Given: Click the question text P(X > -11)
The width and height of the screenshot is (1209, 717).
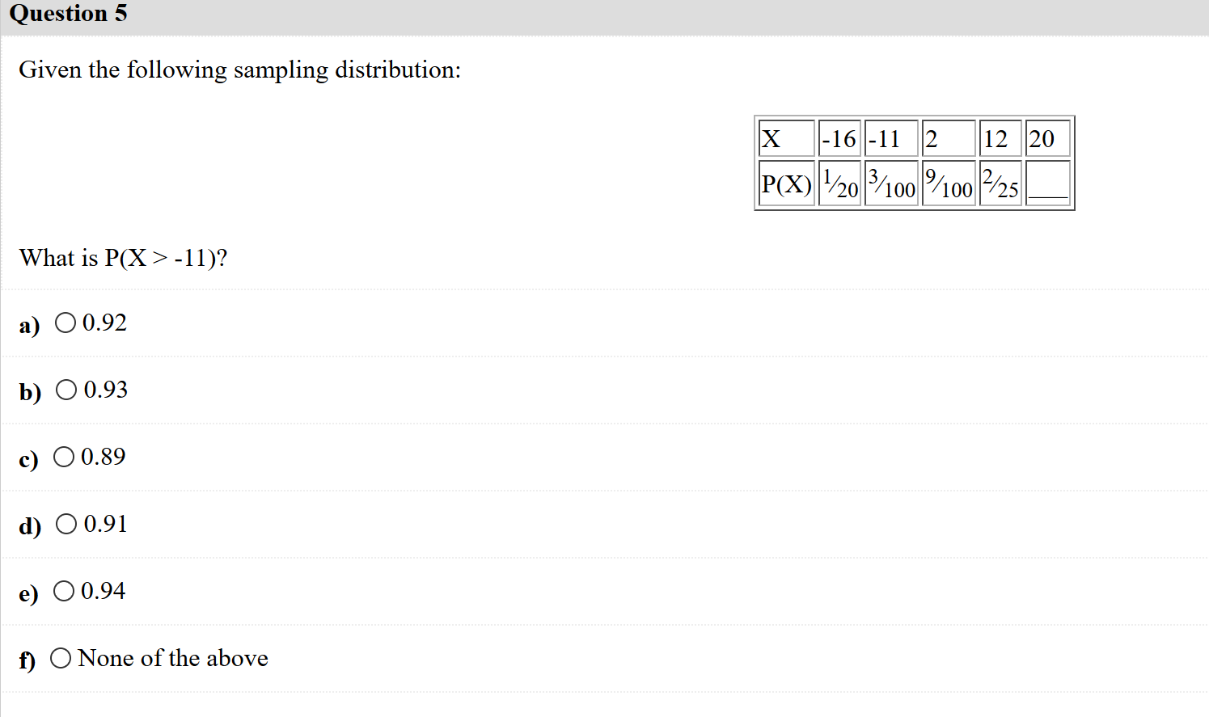Looking at the screenshot, I should (x=124, y=258).
